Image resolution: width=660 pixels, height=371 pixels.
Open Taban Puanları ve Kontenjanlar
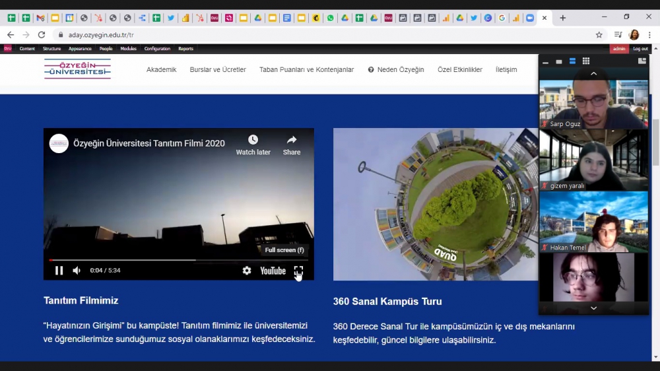(x=306, y=70)
